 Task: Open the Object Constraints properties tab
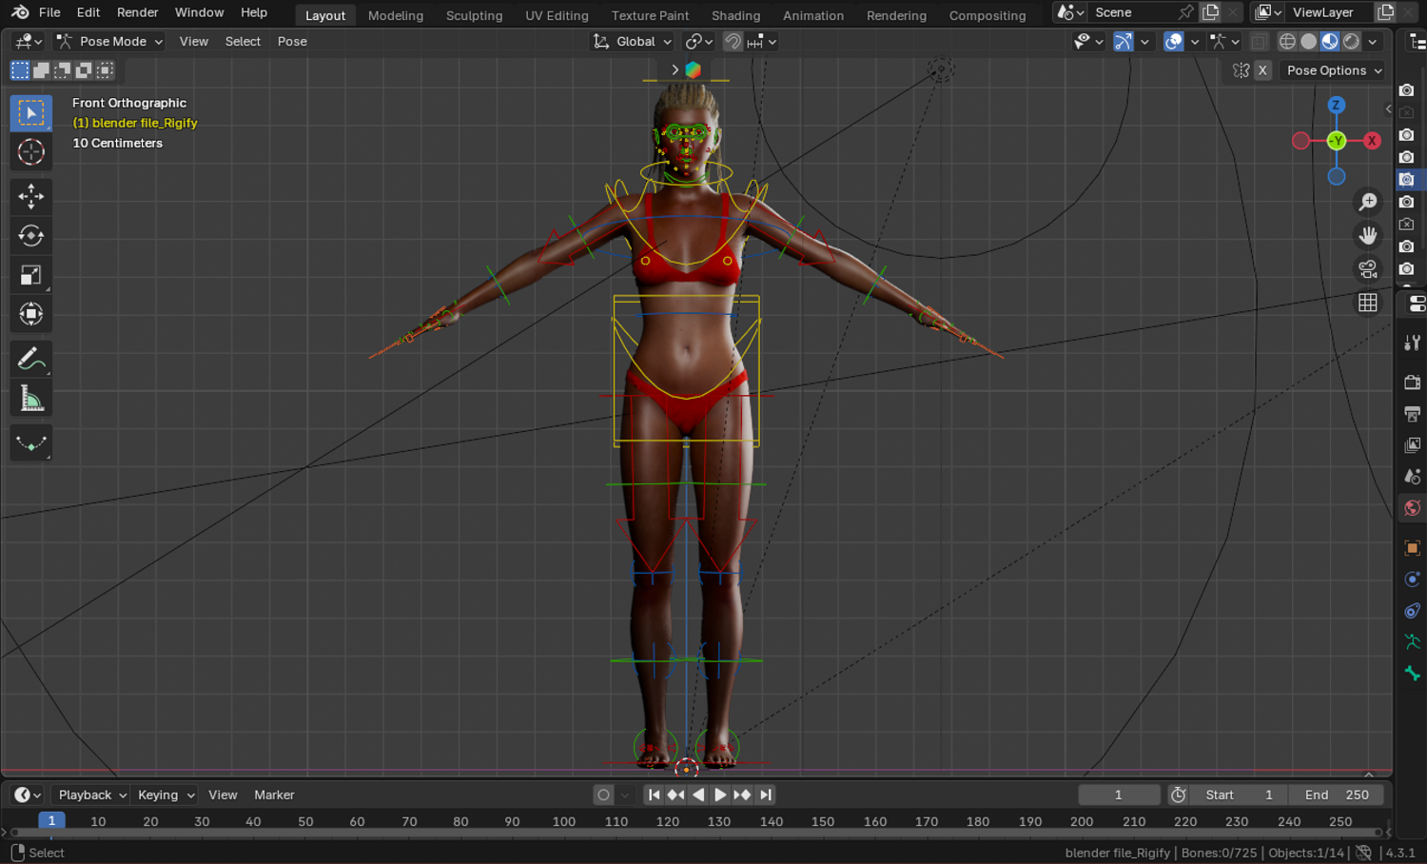coord(1413,611)
